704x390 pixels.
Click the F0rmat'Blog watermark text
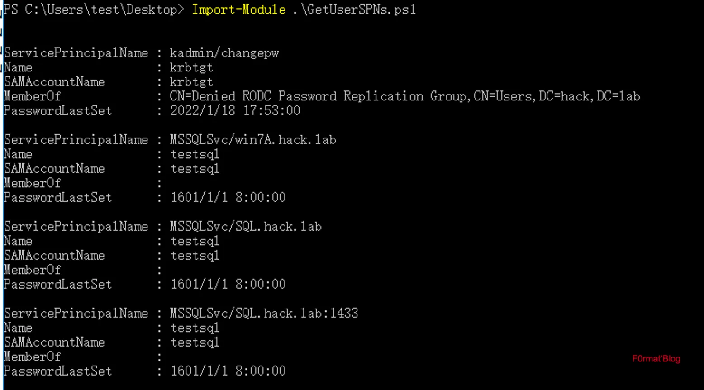(656, 359)
